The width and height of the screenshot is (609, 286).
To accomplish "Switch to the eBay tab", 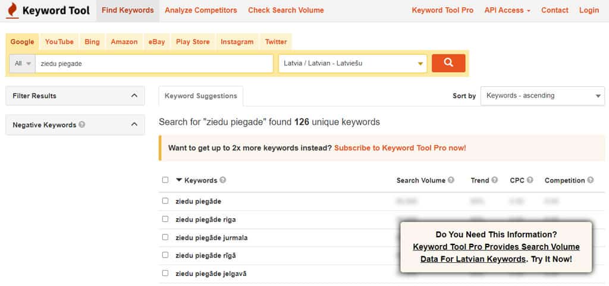I will coord(156,42).
